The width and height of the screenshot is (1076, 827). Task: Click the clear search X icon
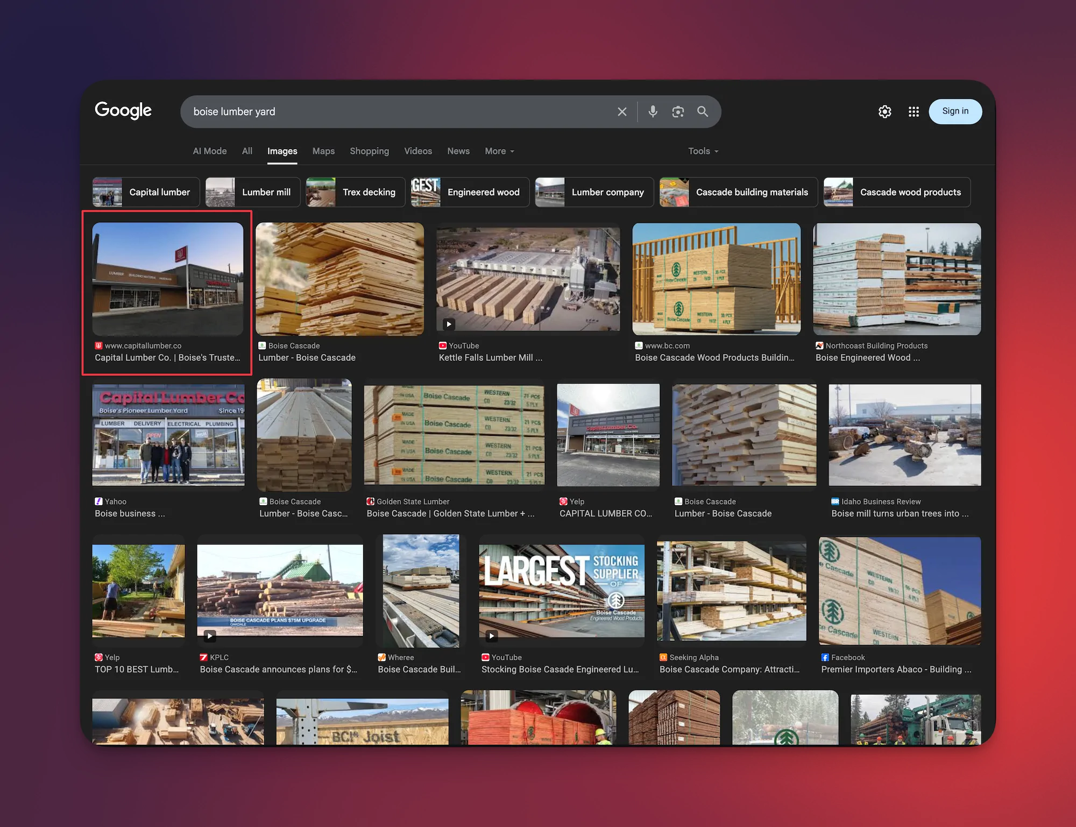coord(622,111)
